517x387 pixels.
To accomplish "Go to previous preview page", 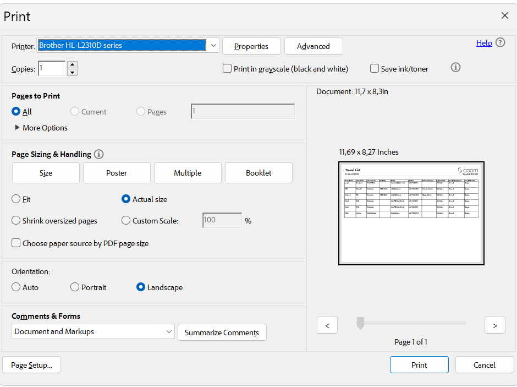I will (x=327, y=325).
